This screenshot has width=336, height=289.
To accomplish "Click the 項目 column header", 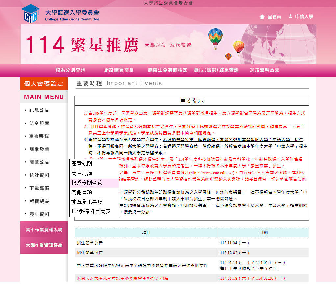I will [146, 233].
